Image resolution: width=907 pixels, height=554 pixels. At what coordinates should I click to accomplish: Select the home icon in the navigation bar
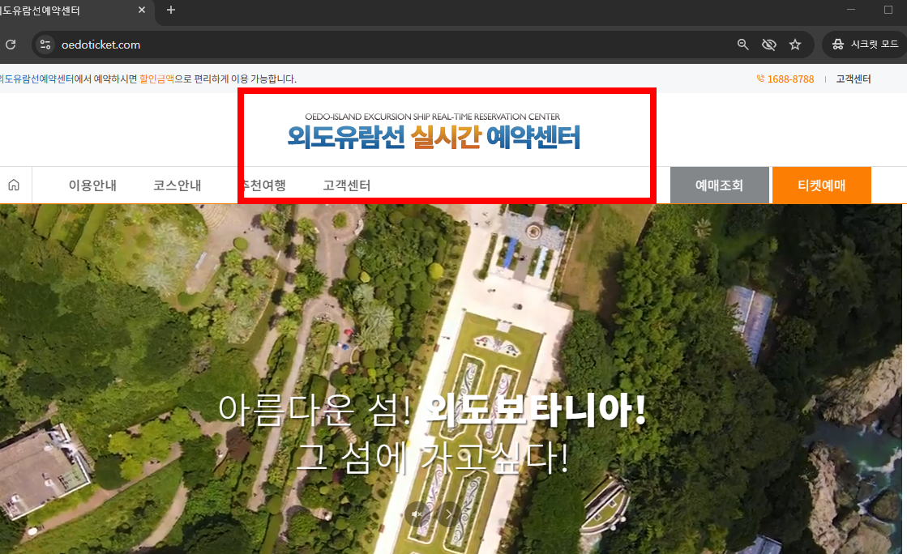pos(15,185)
